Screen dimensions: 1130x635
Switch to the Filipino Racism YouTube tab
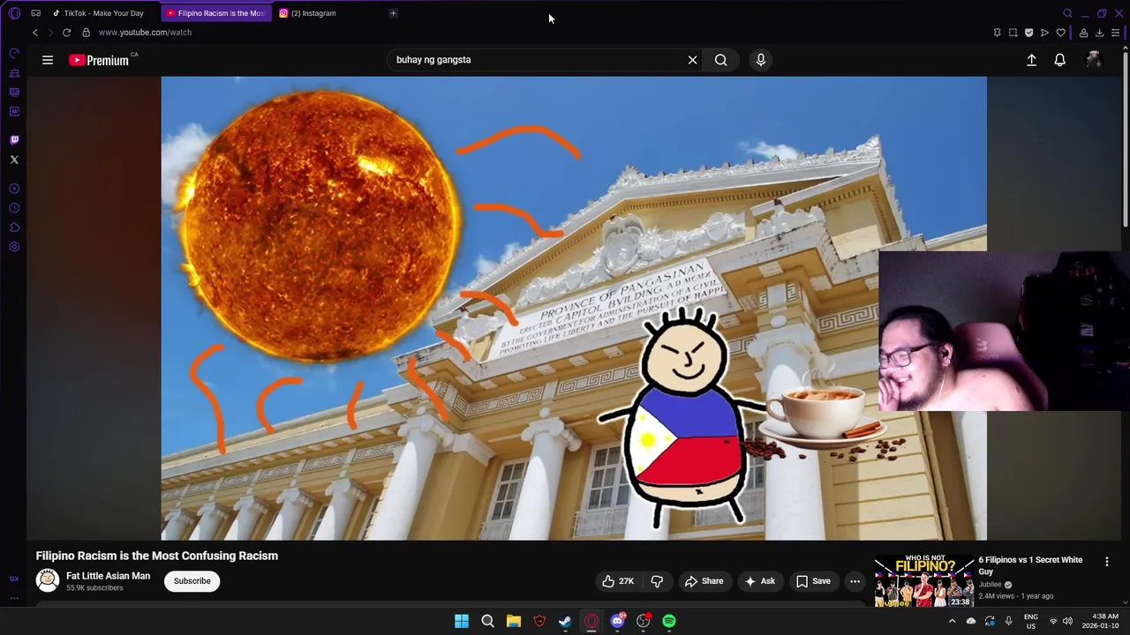click(216, 13)
